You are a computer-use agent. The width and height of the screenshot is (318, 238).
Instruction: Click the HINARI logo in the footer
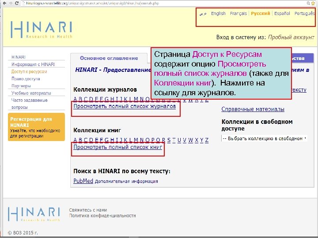(34, 214)
